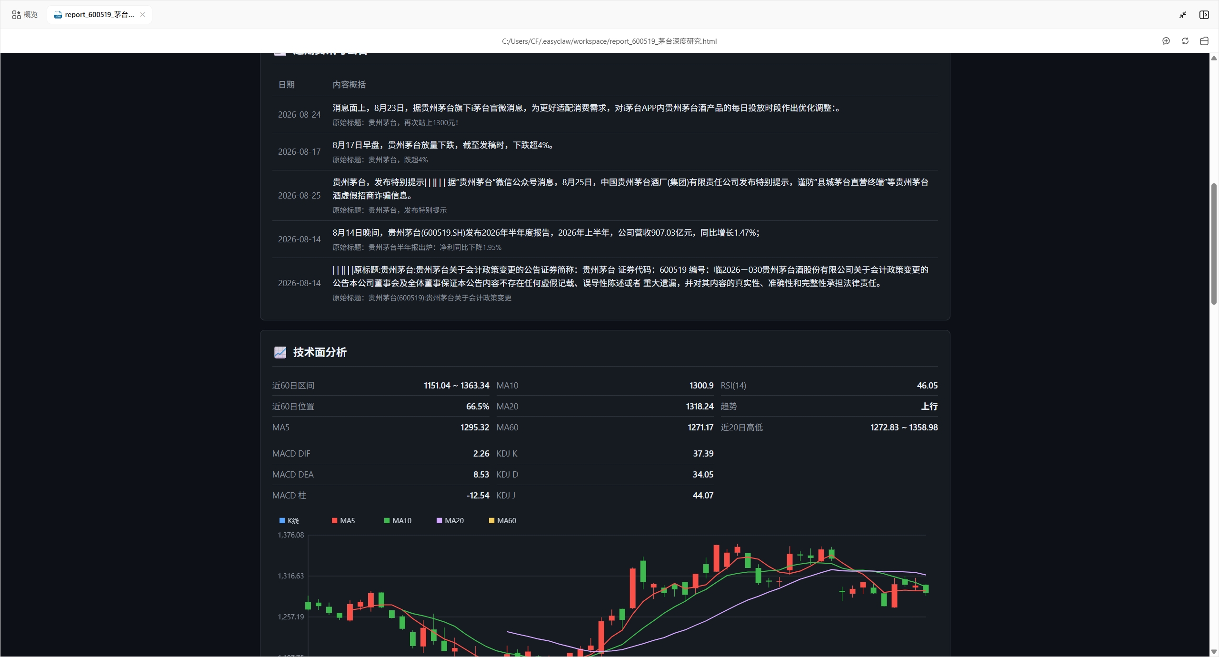Toggle the side panel layout icon
Viewport: 1219px width, 657px height.
(x=1204, y=15)
